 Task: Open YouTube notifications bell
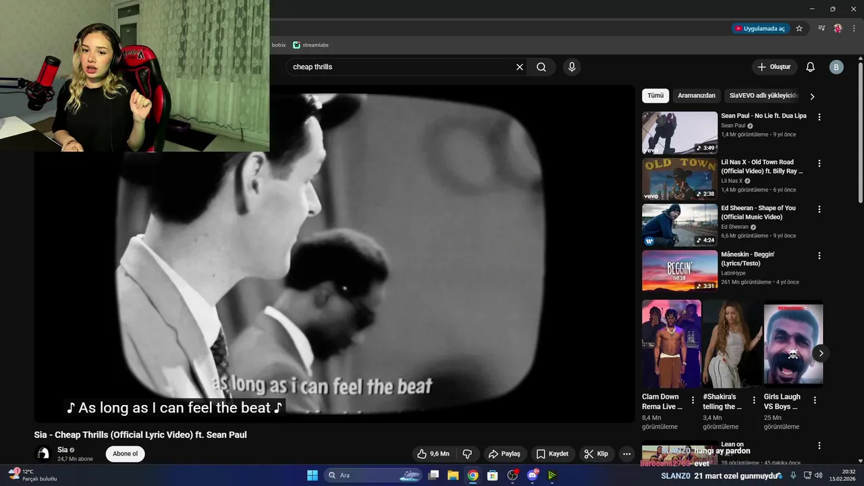pos(811,67)
